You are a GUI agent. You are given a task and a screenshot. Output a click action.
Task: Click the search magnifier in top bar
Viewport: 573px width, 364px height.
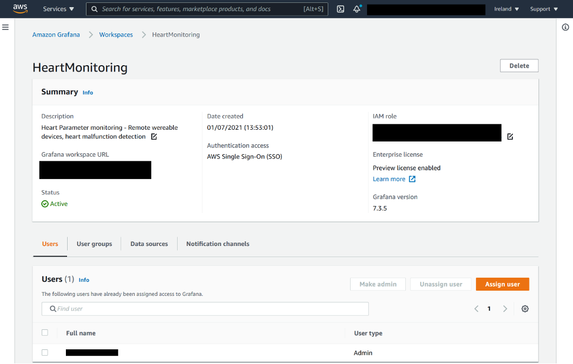click(x=94, y=9)
